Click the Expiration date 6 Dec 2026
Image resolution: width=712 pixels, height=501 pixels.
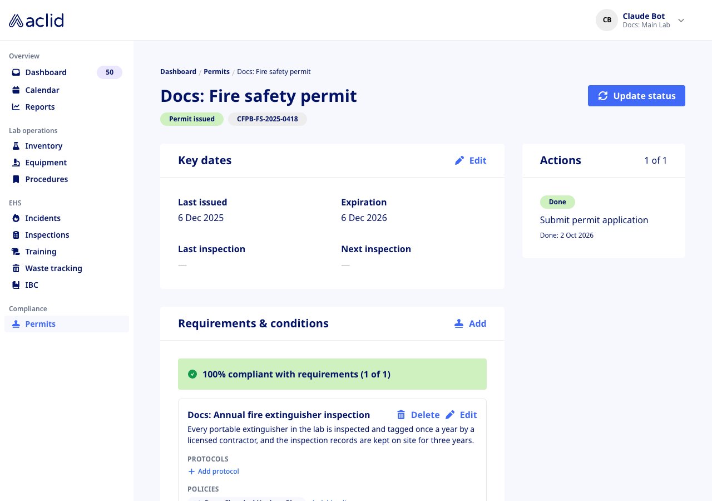(364, 218)
